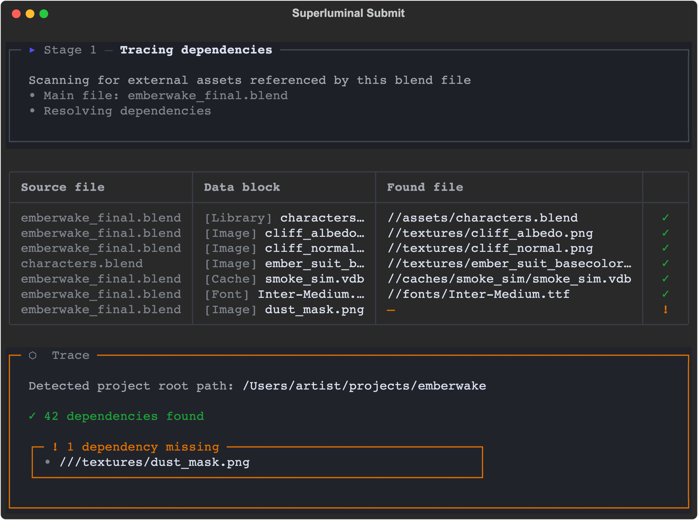This screenshot has height=520, width=698.
Task: Click the Tracing dependencies heading
Action: (x=196, y=50)
